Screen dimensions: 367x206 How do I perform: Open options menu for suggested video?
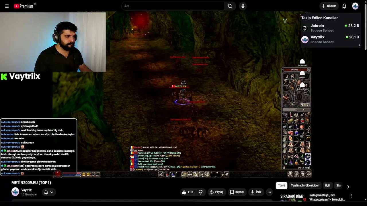(x=351, y=196)
